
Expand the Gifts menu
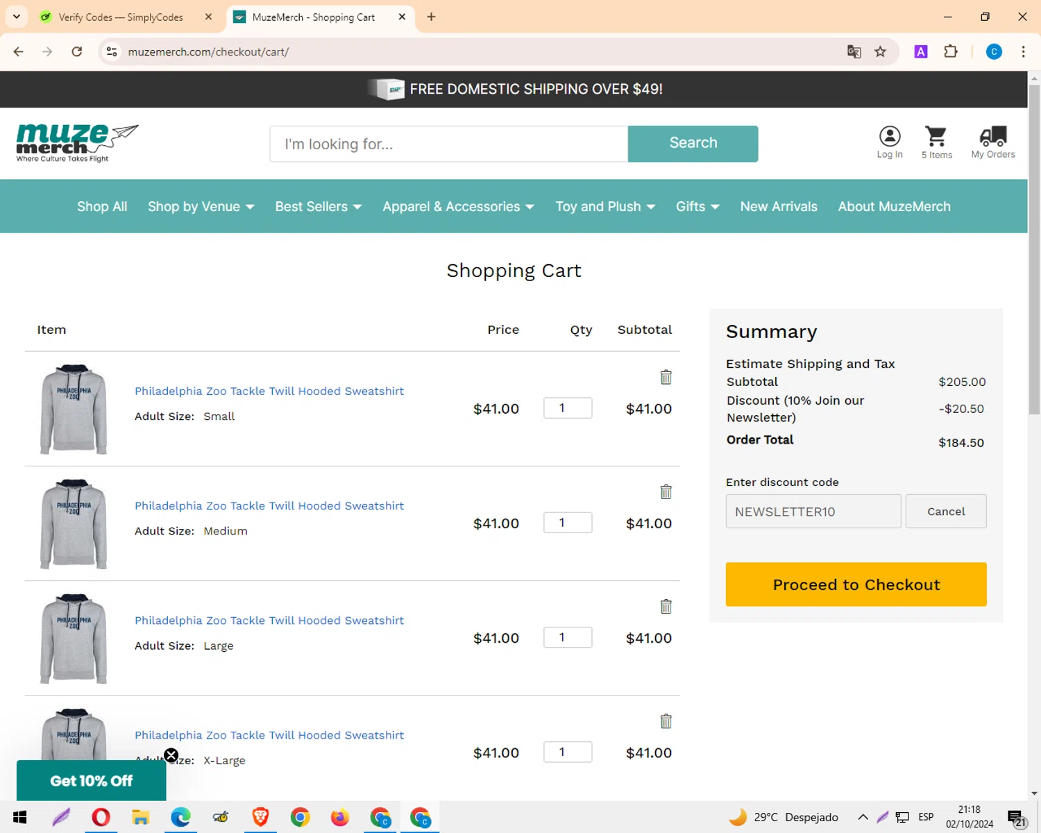coord(697,206)
